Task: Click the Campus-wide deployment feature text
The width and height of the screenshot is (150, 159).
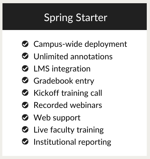Action: click(x=80, y=44)
